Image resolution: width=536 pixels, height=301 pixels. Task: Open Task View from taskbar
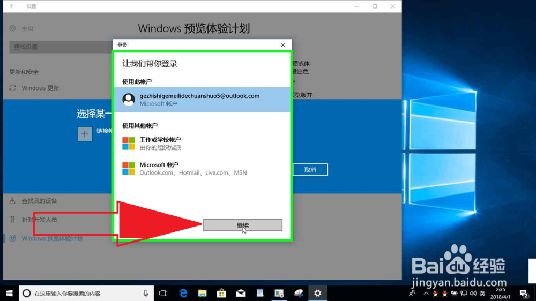[163, 293]
